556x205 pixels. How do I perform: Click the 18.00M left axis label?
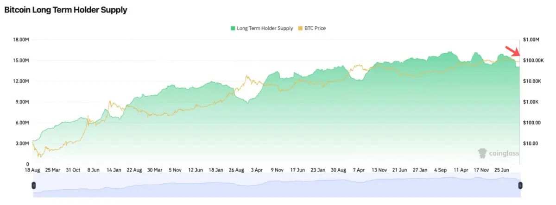coord(21,40)
